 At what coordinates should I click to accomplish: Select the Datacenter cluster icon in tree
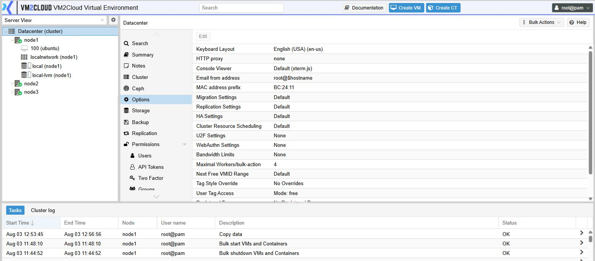pos(12,31)
